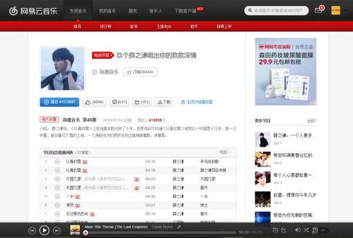Play song 5 一半
This screenshot has height=238, width=353.
[x=58, y=196]
